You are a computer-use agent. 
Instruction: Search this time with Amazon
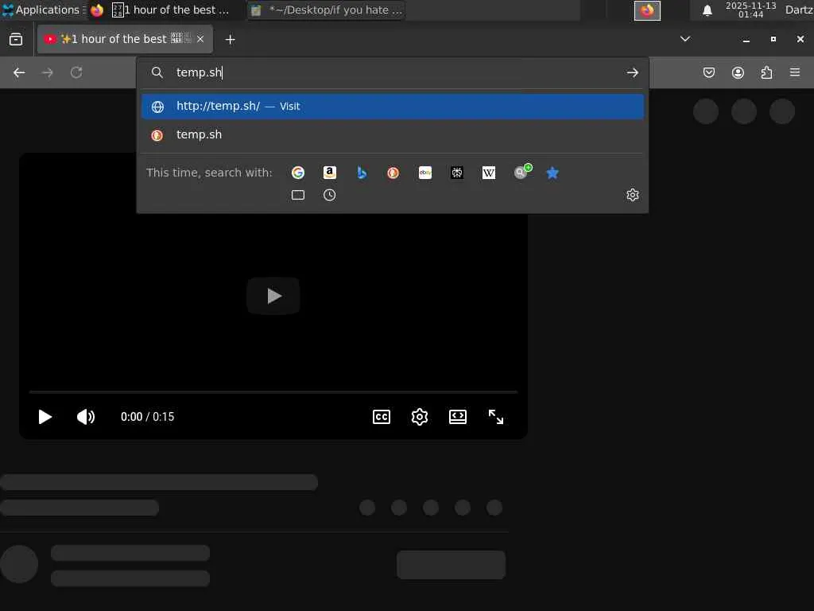coord(330,173)
